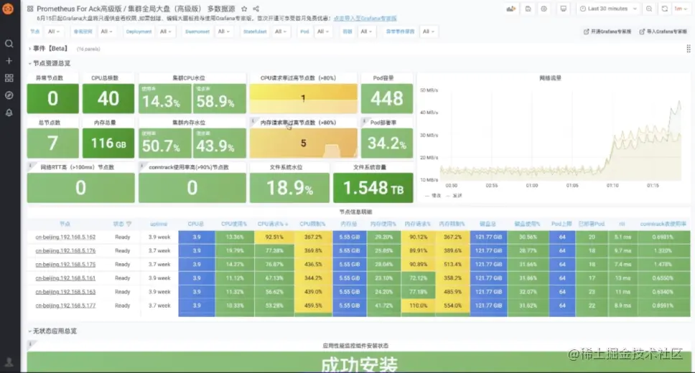Click the user profile icon at the bottom of the sidebar
The height and width of the screenshot is (373, 695).
9,362
